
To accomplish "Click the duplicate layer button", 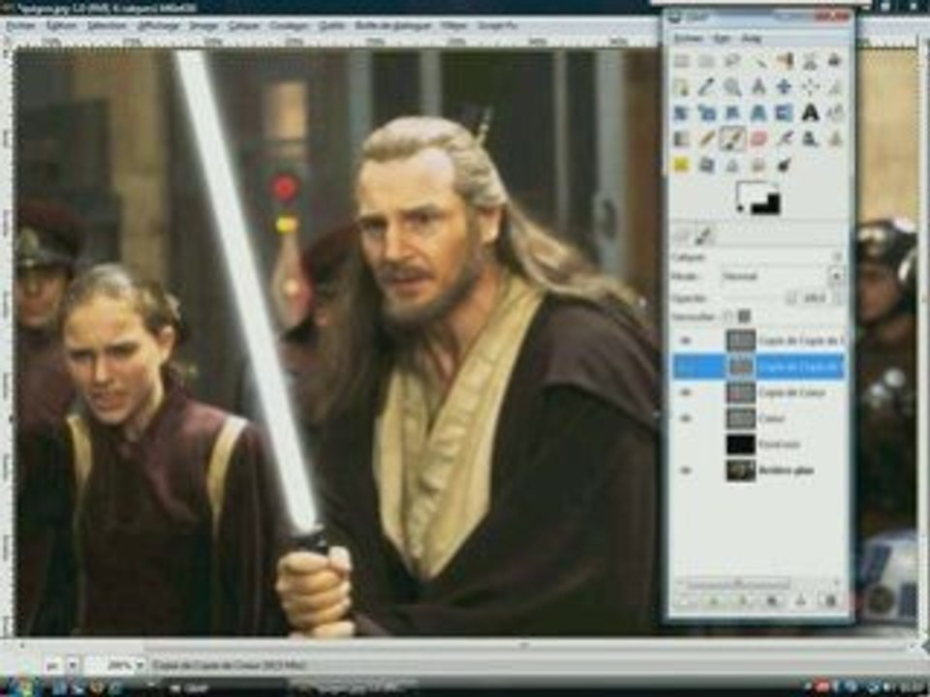I will 772,601.
